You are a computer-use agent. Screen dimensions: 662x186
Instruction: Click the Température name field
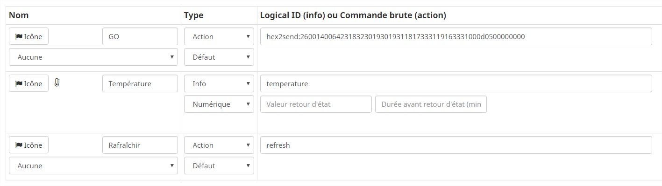click(140, 83)
